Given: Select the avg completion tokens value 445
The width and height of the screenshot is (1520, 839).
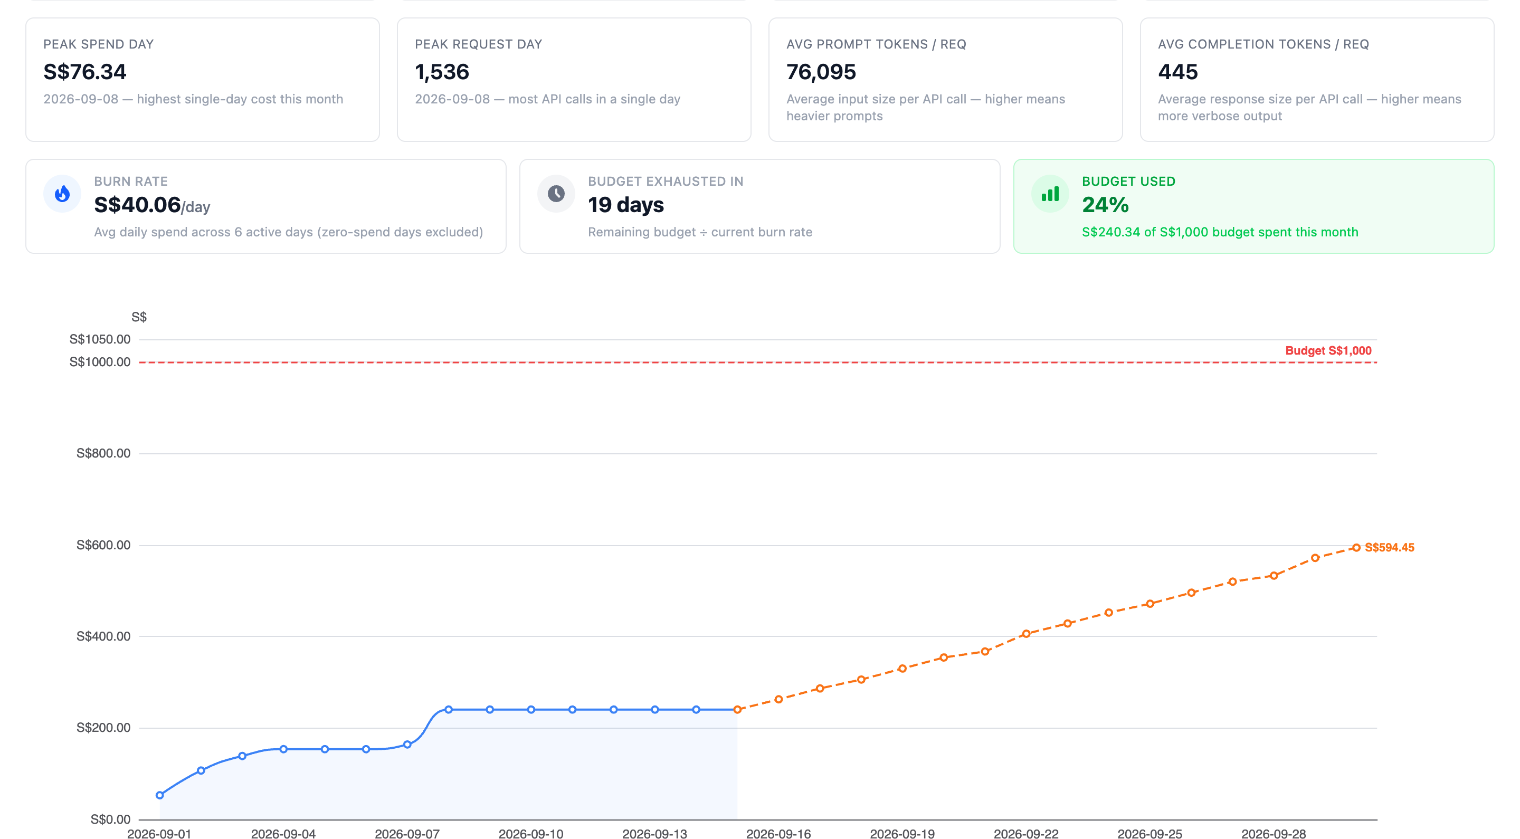Looking at the screenshot, I should coord(1178,72).
